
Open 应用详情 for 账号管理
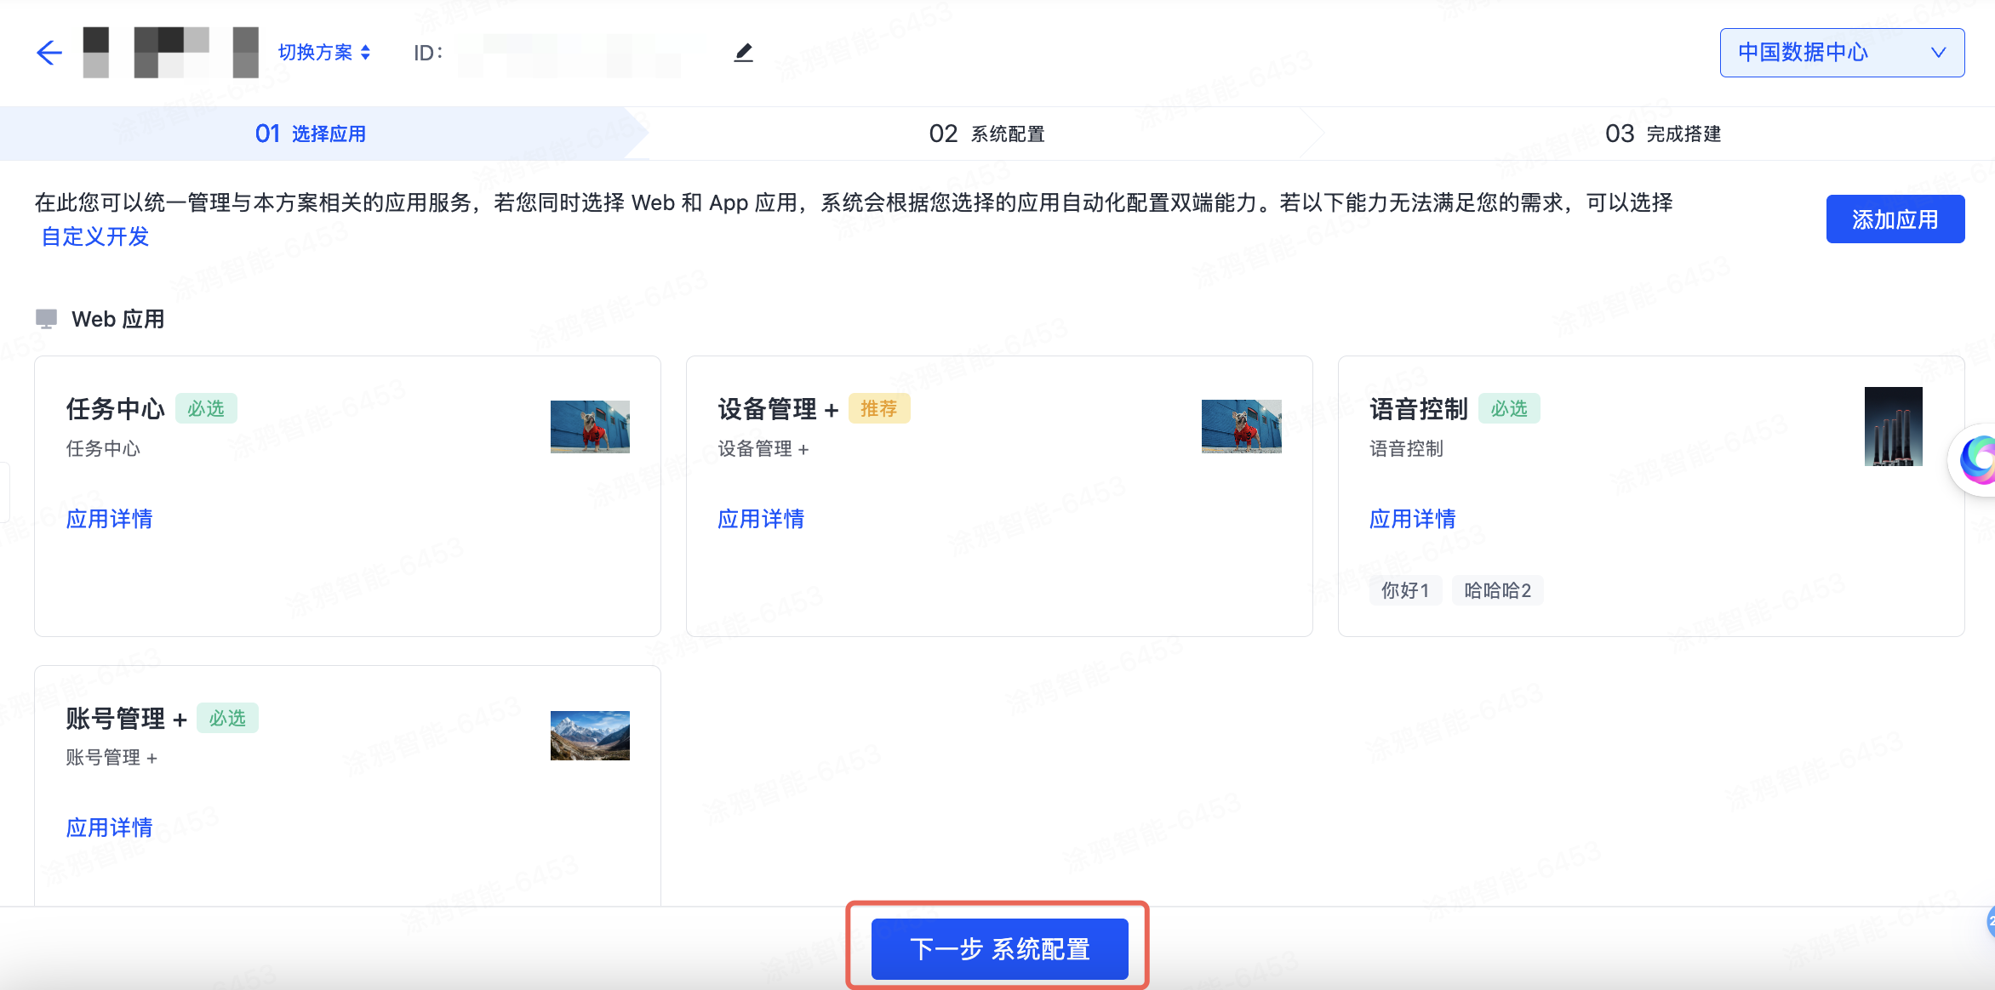(109, 827)
